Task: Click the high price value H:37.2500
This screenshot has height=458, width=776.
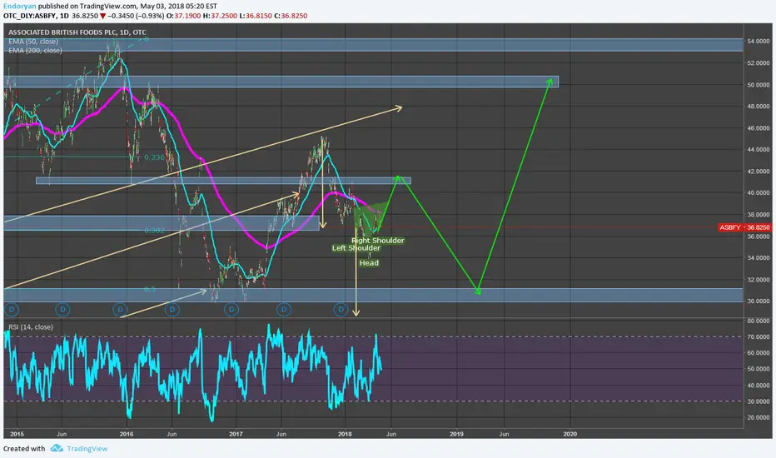Action: click(x=221, y=16)
